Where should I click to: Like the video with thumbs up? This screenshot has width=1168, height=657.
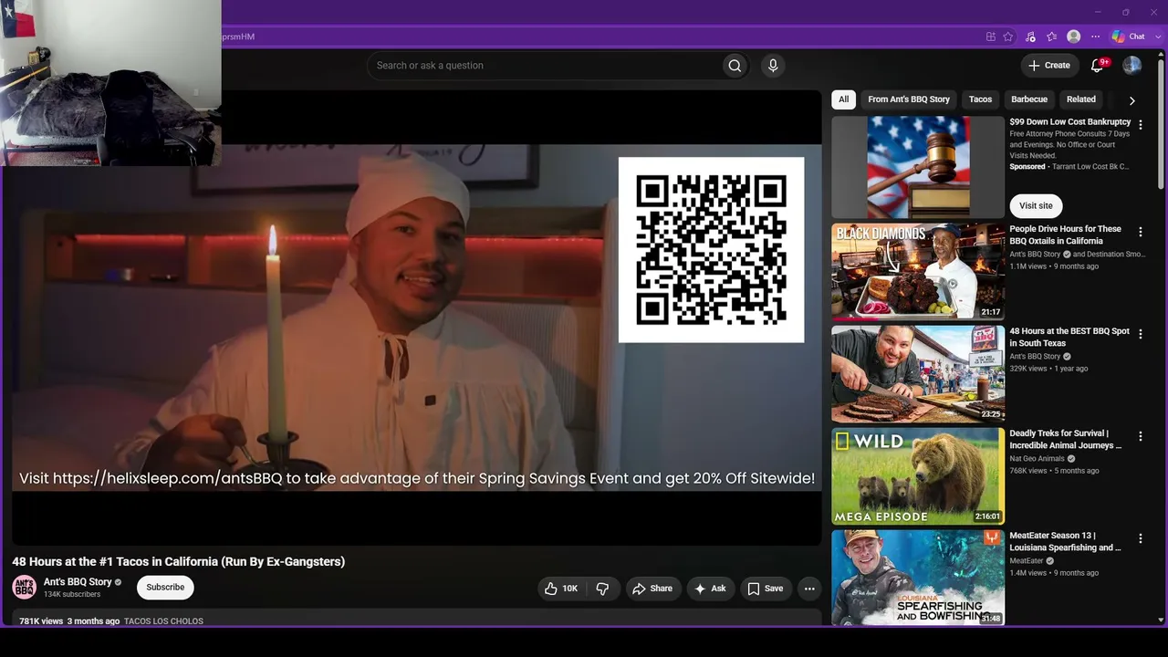[560, 589]
